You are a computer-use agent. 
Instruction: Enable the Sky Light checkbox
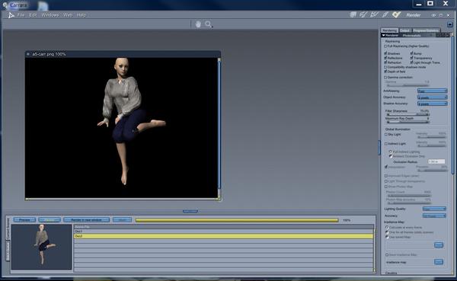(386, 134)
